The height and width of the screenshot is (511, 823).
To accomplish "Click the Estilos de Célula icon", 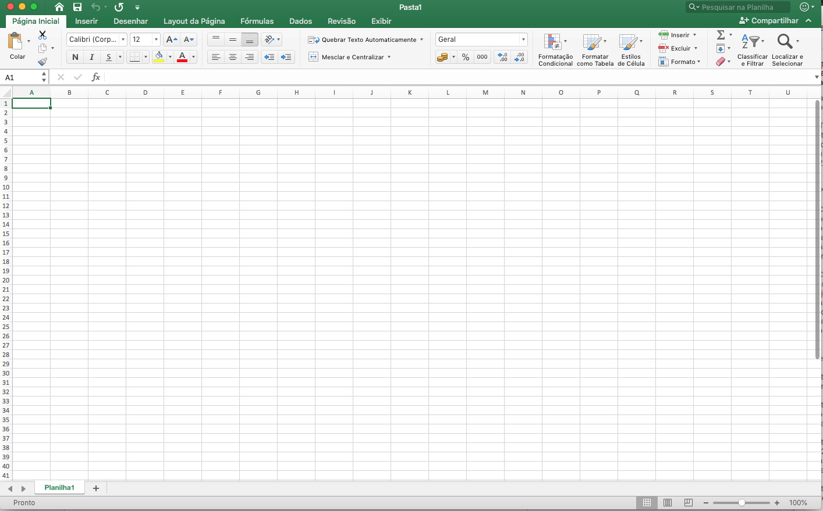I will (631, 49).
